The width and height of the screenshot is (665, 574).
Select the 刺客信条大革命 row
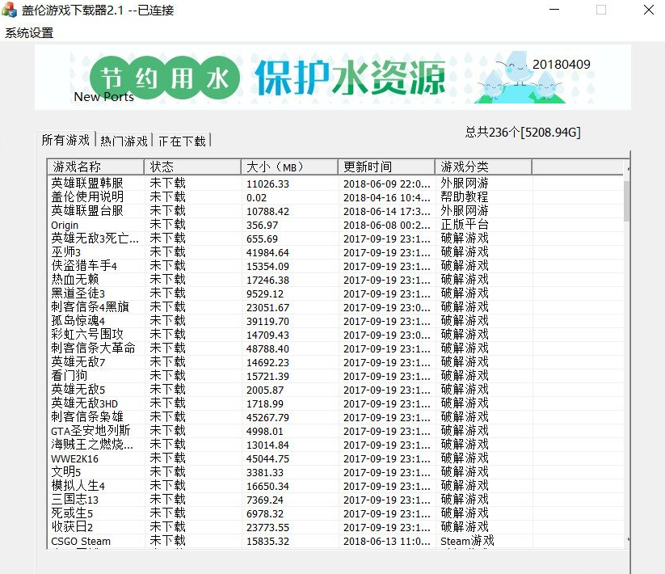335,348
